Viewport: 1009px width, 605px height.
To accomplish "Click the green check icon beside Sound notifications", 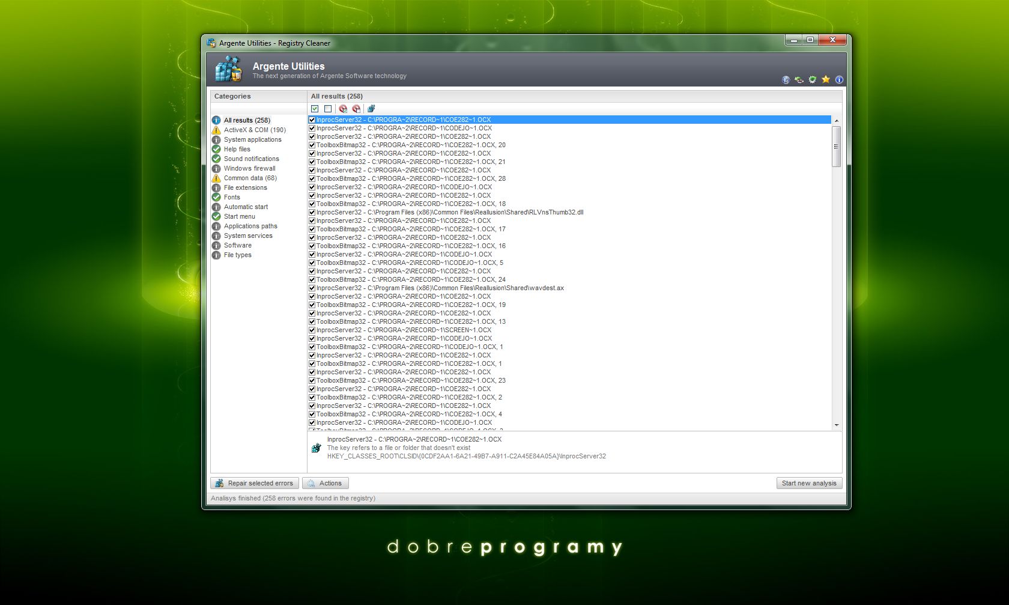I will tap(216, 159).
